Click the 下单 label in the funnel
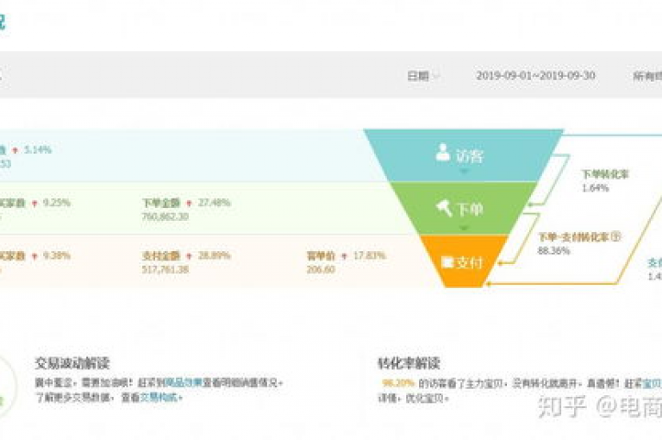 pos(470,209)
